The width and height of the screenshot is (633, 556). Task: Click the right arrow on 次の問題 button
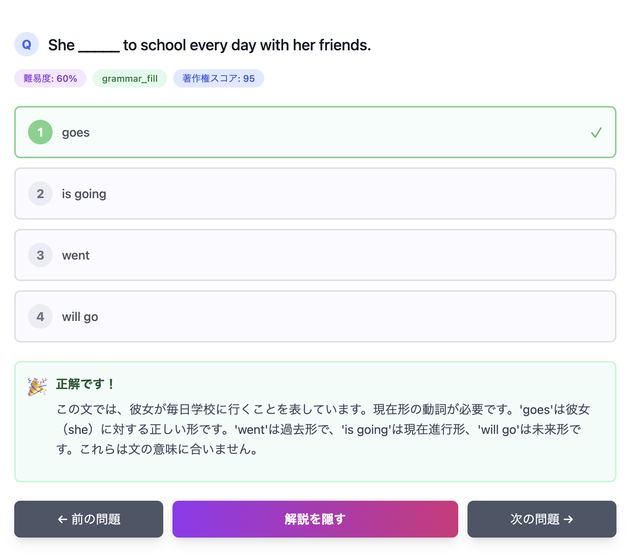click(569, 519)
